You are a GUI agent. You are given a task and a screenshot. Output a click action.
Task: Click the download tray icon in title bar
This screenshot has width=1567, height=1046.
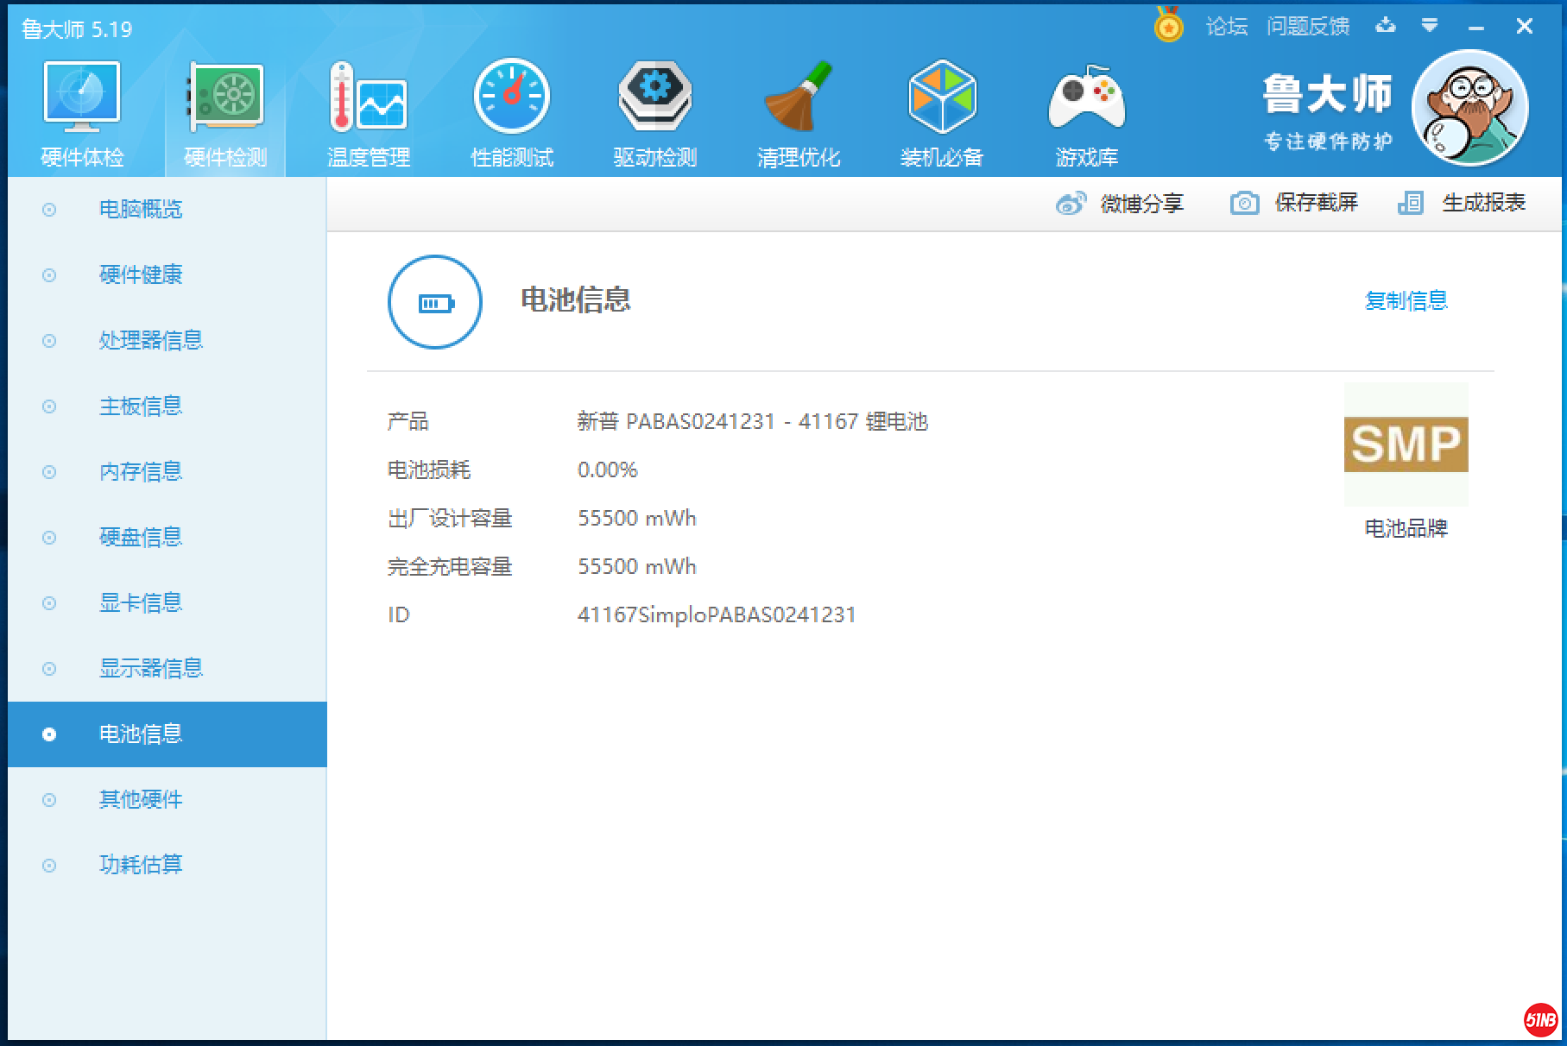point(1386,26)
